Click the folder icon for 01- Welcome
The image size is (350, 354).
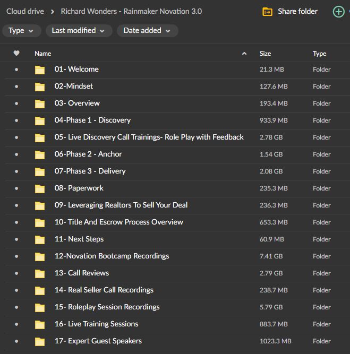pyautogui.click(x=40, y=70)
